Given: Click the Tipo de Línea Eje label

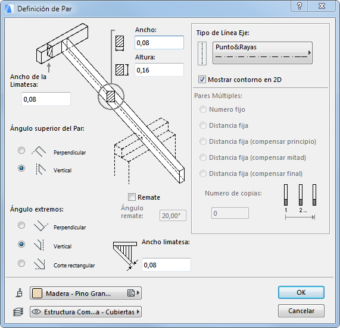Looking at the screenshot, I should [x=223, y=33].
